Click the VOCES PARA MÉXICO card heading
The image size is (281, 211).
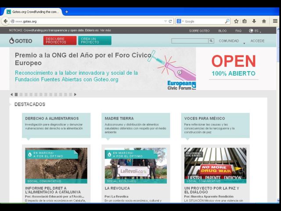coord(205,118)
